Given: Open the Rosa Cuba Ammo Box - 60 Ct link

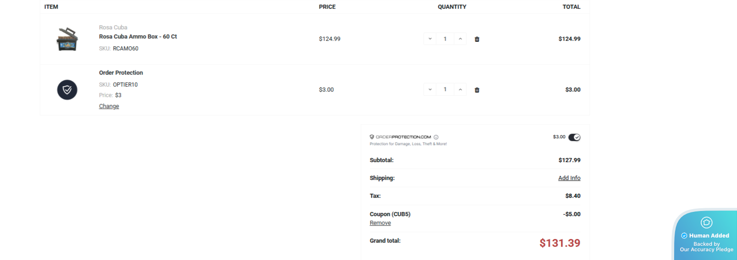Looking at the screenshot, I should point(138,37).
